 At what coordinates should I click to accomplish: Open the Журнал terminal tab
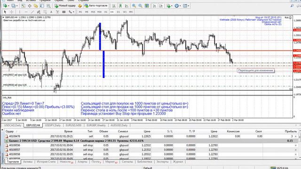click(x=178, y=161)
